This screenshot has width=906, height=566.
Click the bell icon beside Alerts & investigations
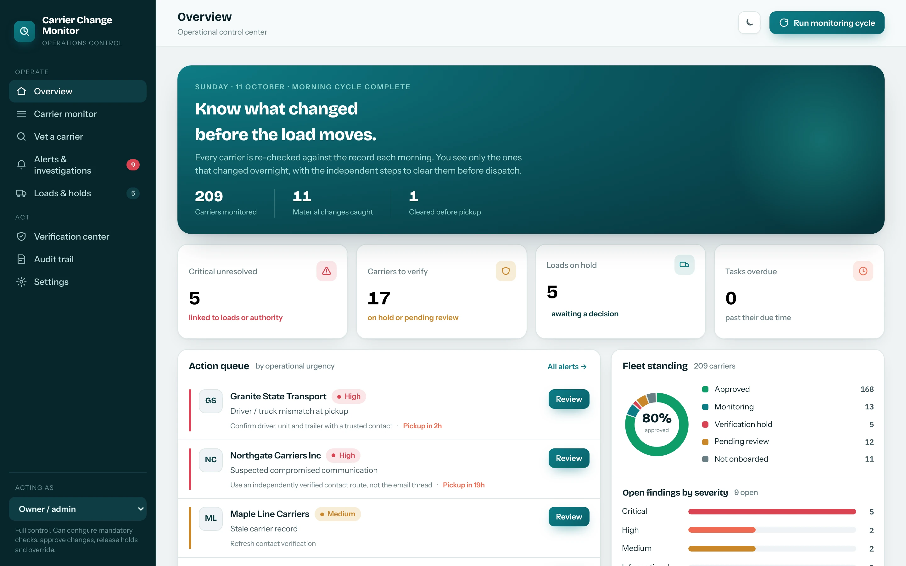[21, 165]
